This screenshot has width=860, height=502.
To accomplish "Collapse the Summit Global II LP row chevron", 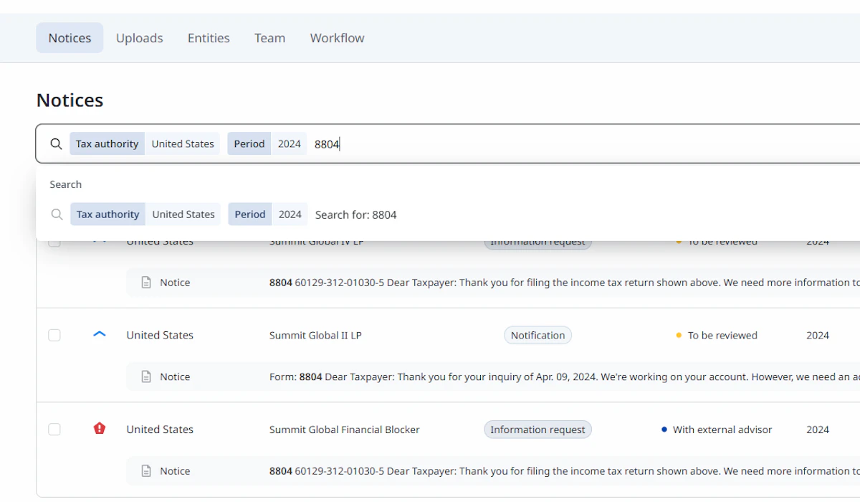I will click(x=100, y=334).
